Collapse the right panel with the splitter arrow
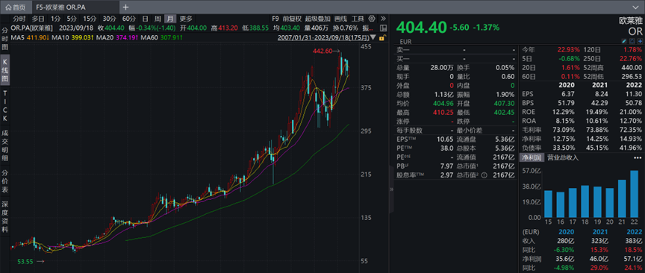Screen dimensions: 645x273 coord(391,189)
